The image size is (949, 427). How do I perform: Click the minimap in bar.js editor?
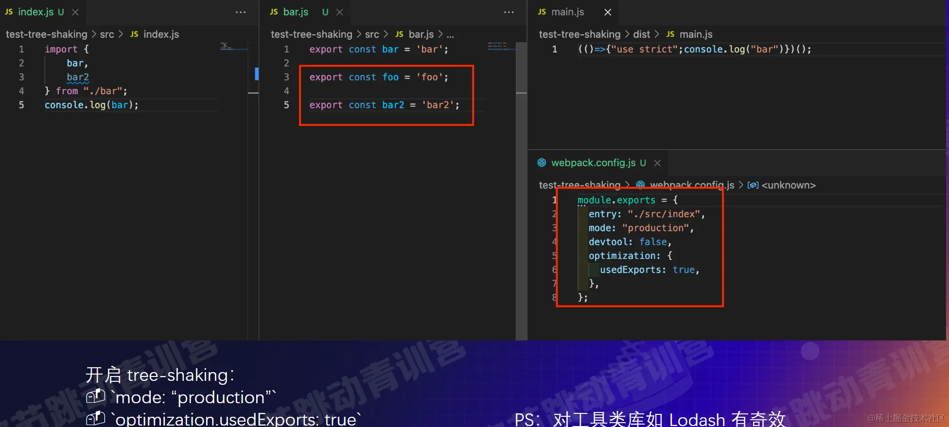coord(501,46)
